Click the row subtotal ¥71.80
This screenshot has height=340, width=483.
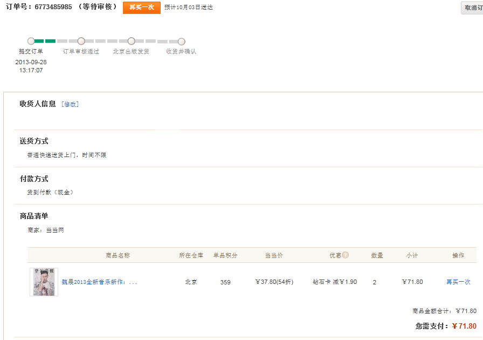point(412,282)
